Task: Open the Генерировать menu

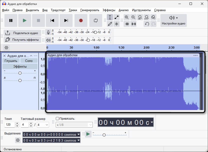Action: 90,10
